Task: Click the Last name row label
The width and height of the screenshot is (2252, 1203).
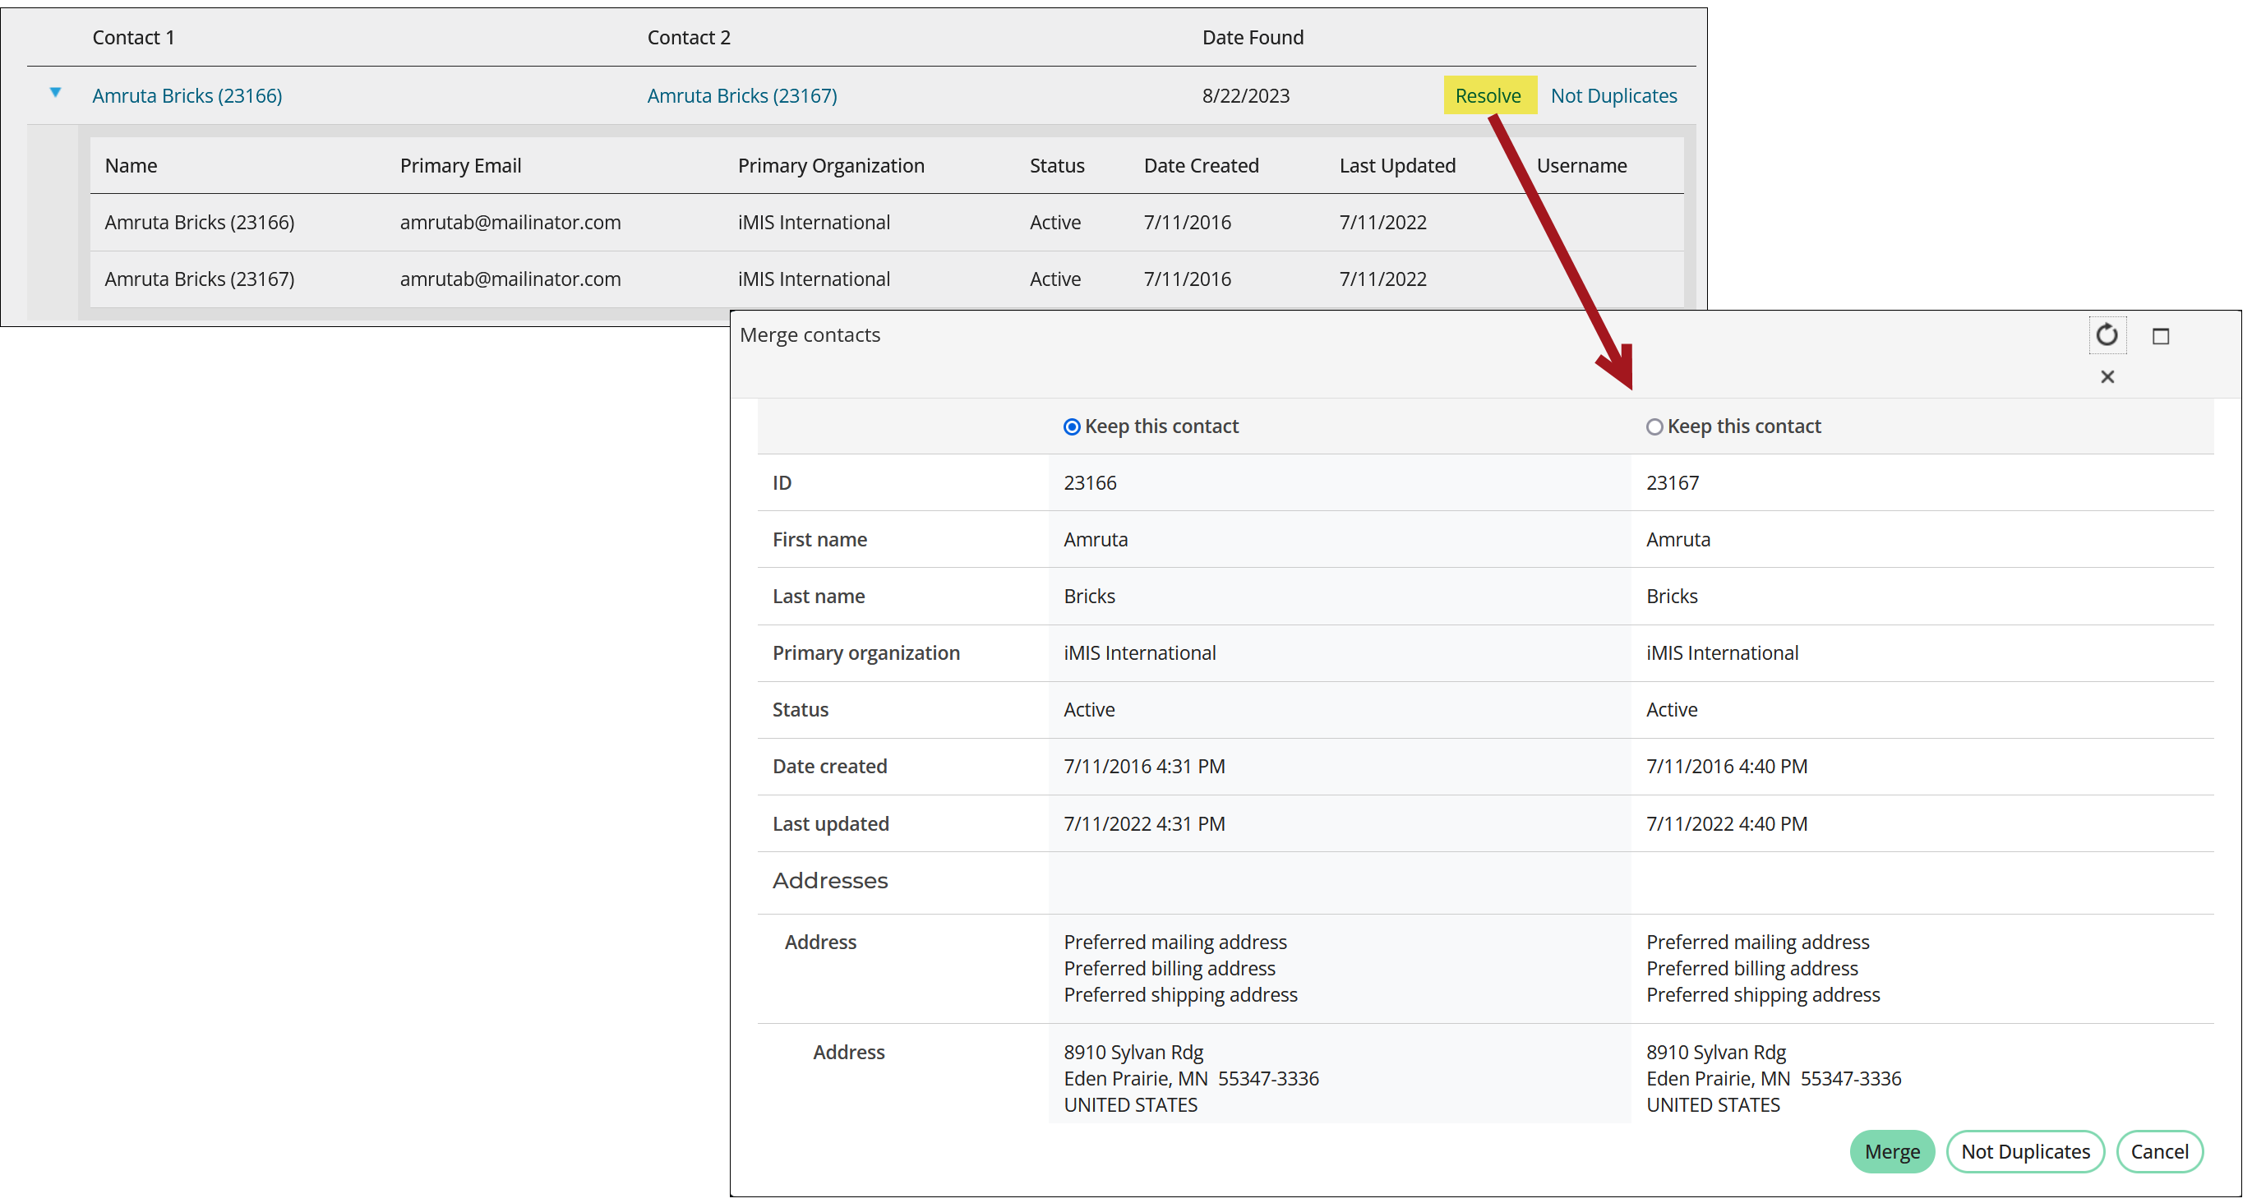Action: pyautogui.click(x=819, y=597)
